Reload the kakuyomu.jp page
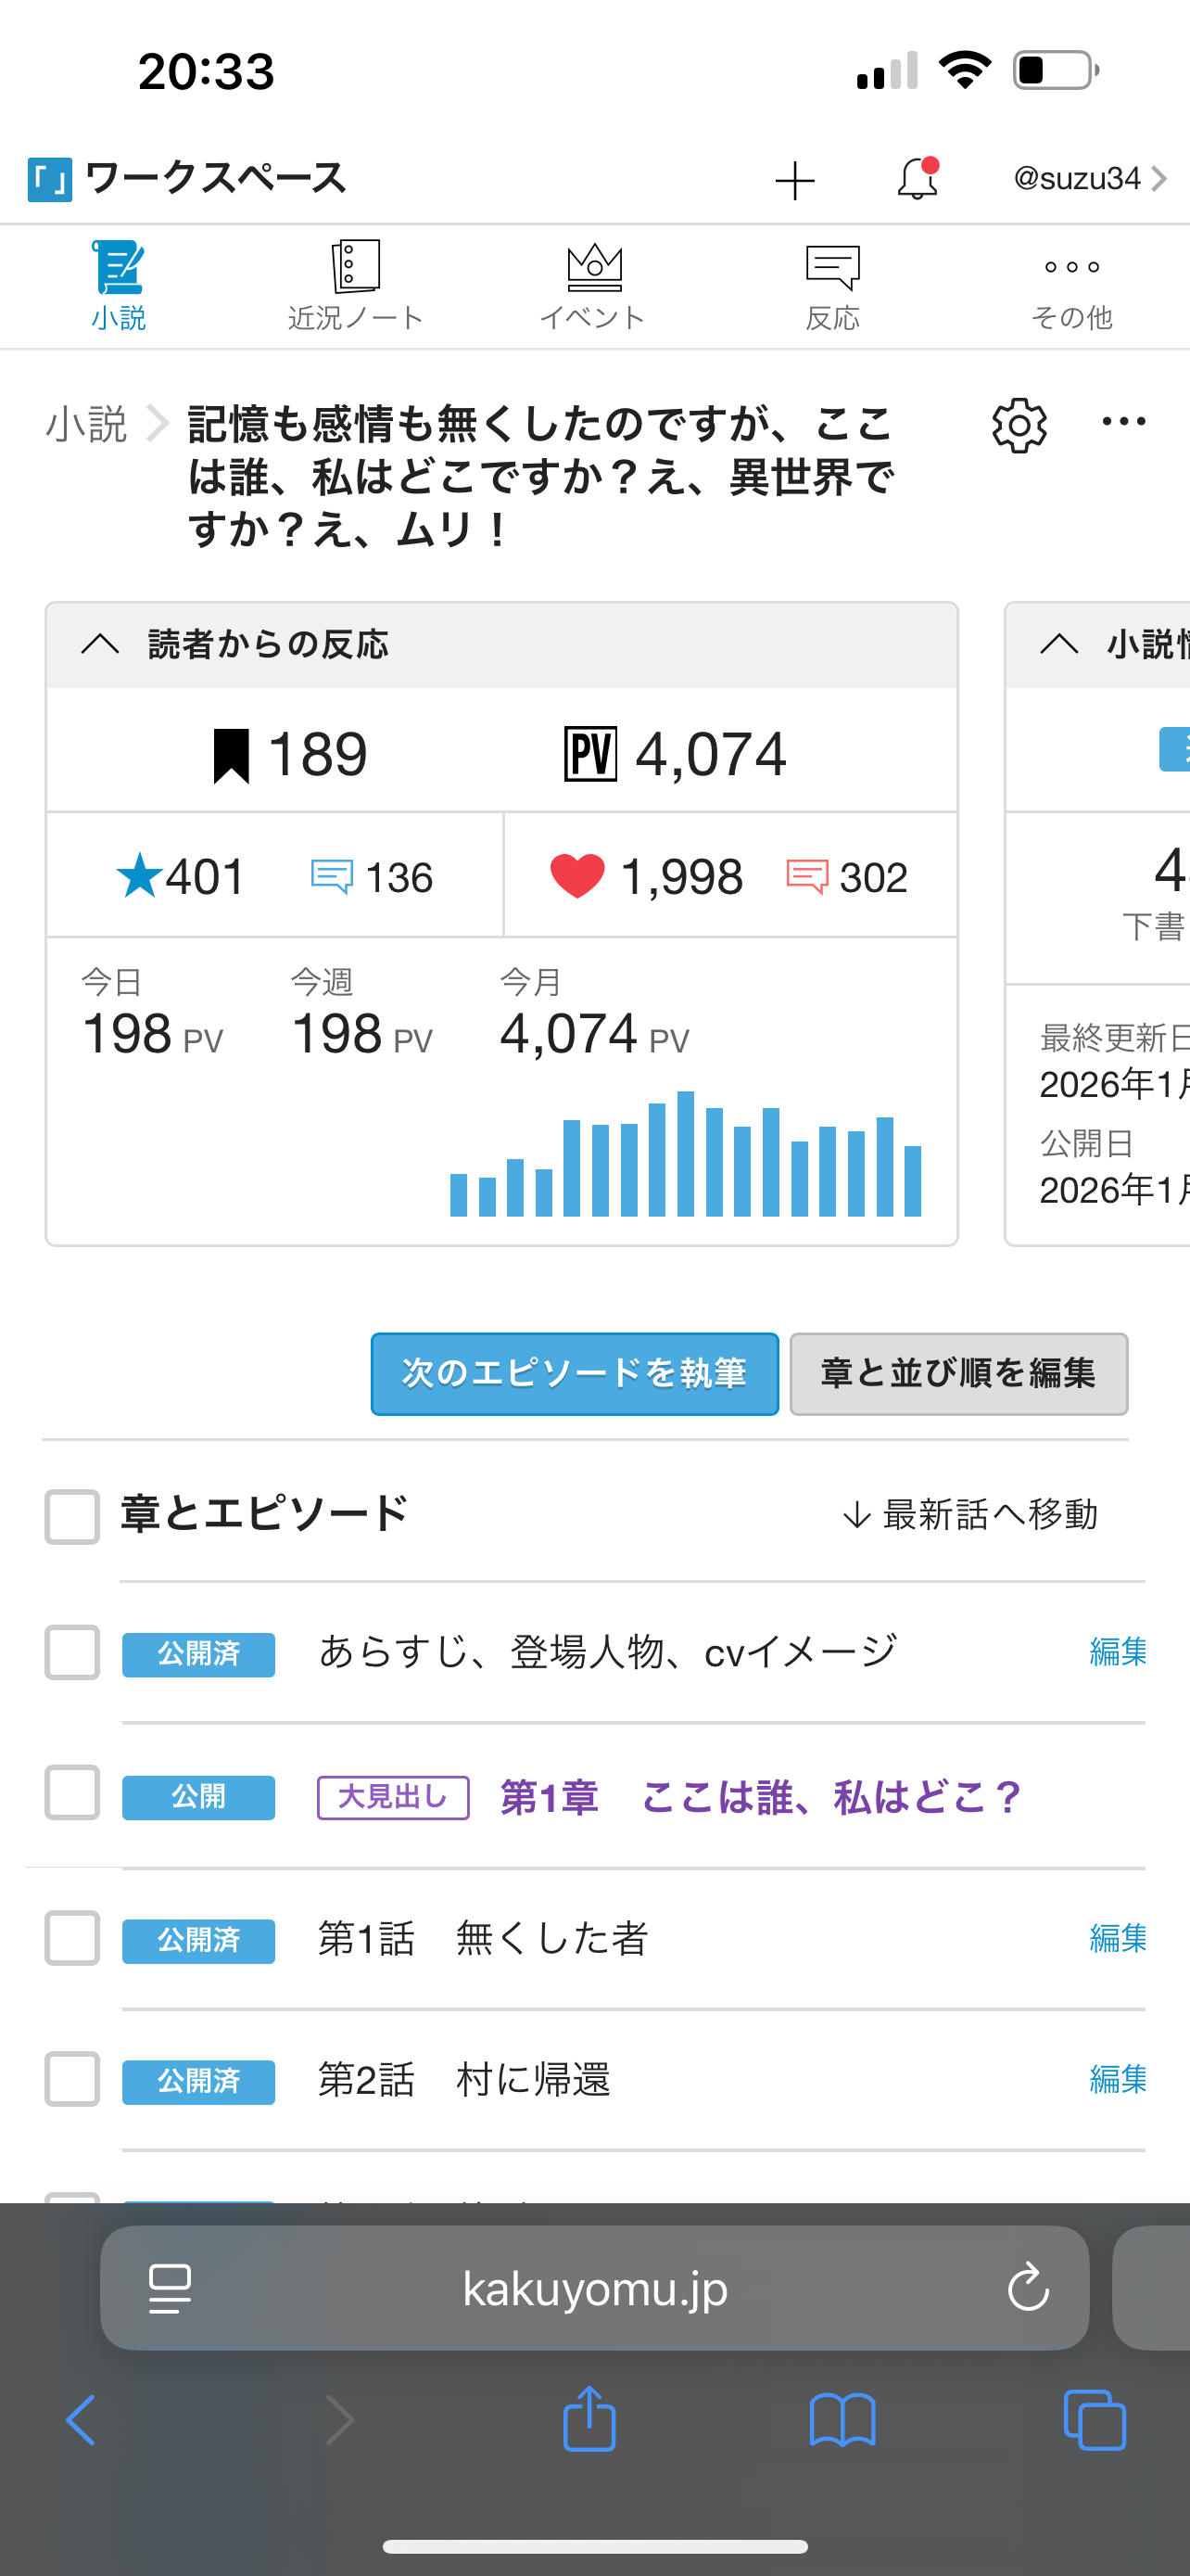 (1027, 2287)
